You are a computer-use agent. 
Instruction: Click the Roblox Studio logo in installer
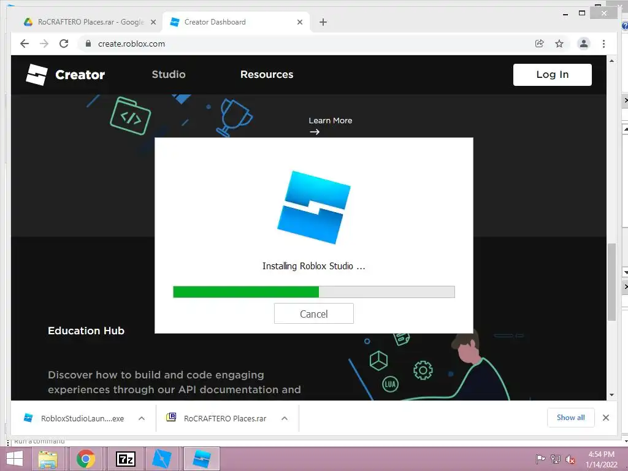pyautogui.click(x=313, y=207)
